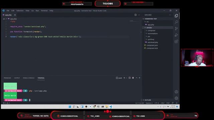Kill the terminal with trash icon
Image resolution: width=214 pixels, height=120 pixels.
(133, 78)
